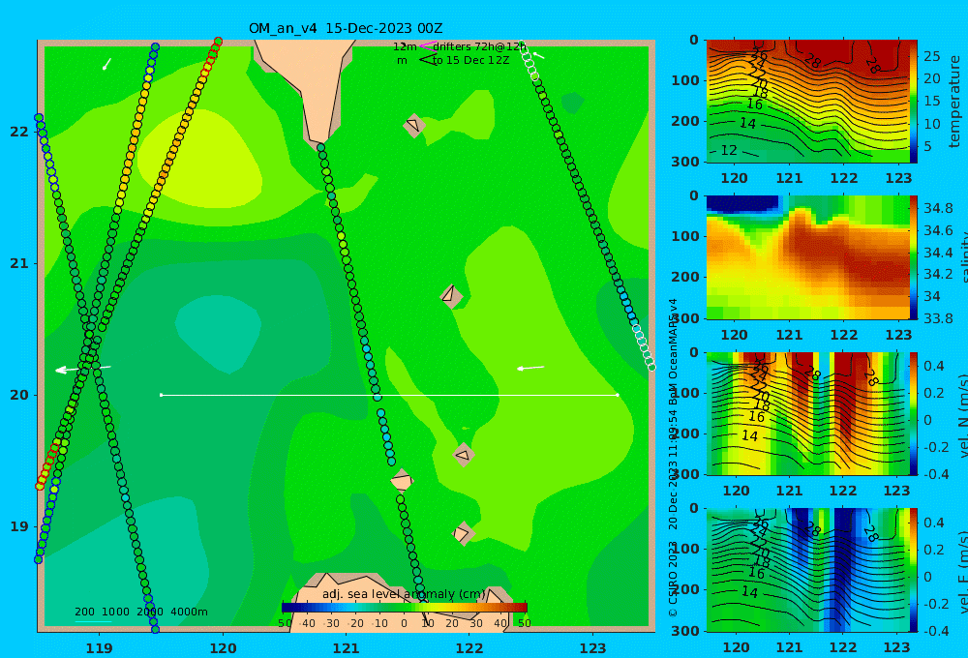Click latitude label 19 on the map axis
Screen dimensions: 968x658
tap(19, 526)
